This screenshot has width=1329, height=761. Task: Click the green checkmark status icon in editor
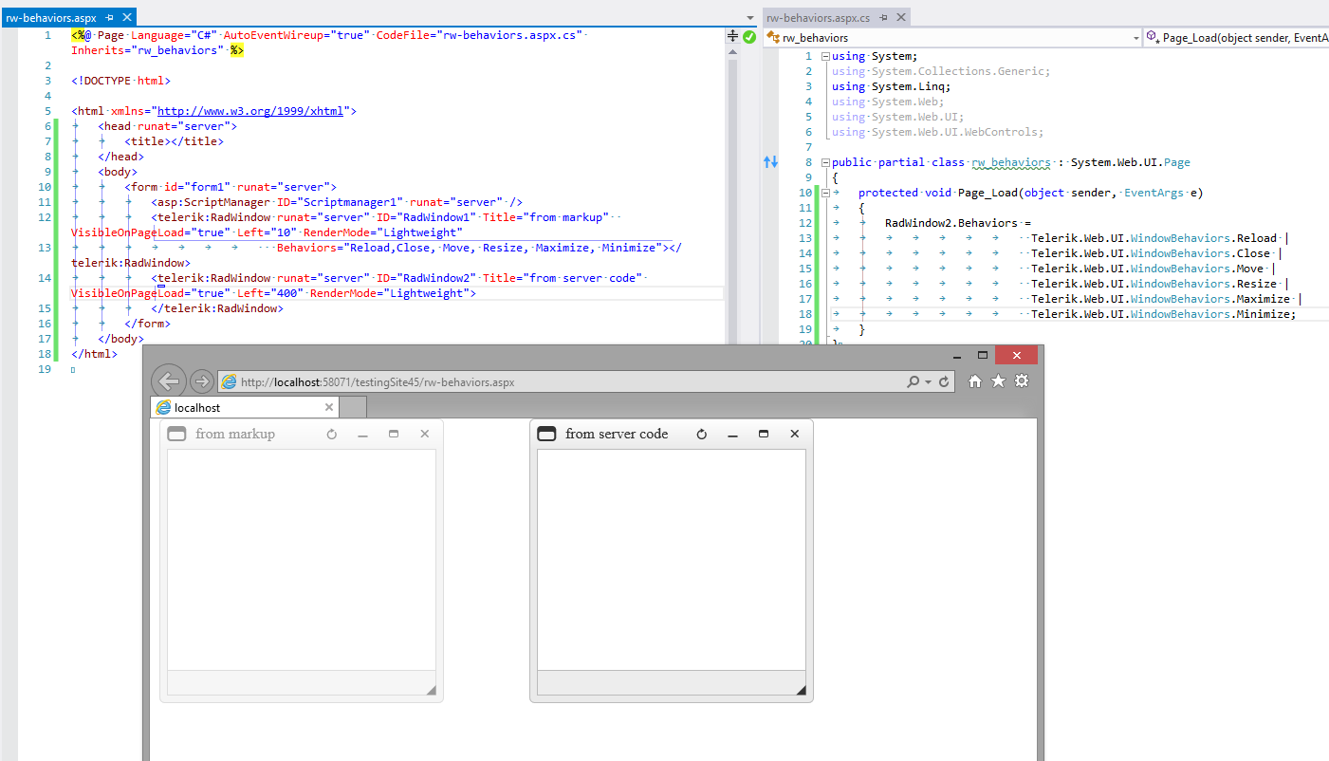(x=749, y=36)
